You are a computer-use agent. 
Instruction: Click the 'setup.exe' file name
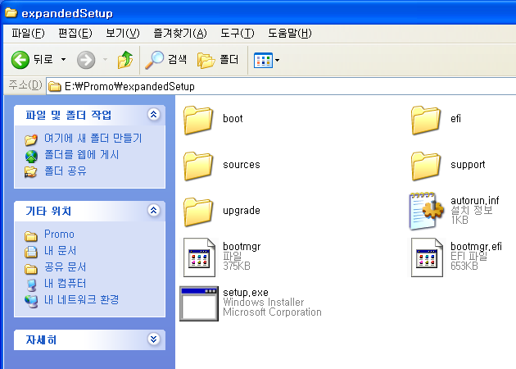(x=246, y=292)
